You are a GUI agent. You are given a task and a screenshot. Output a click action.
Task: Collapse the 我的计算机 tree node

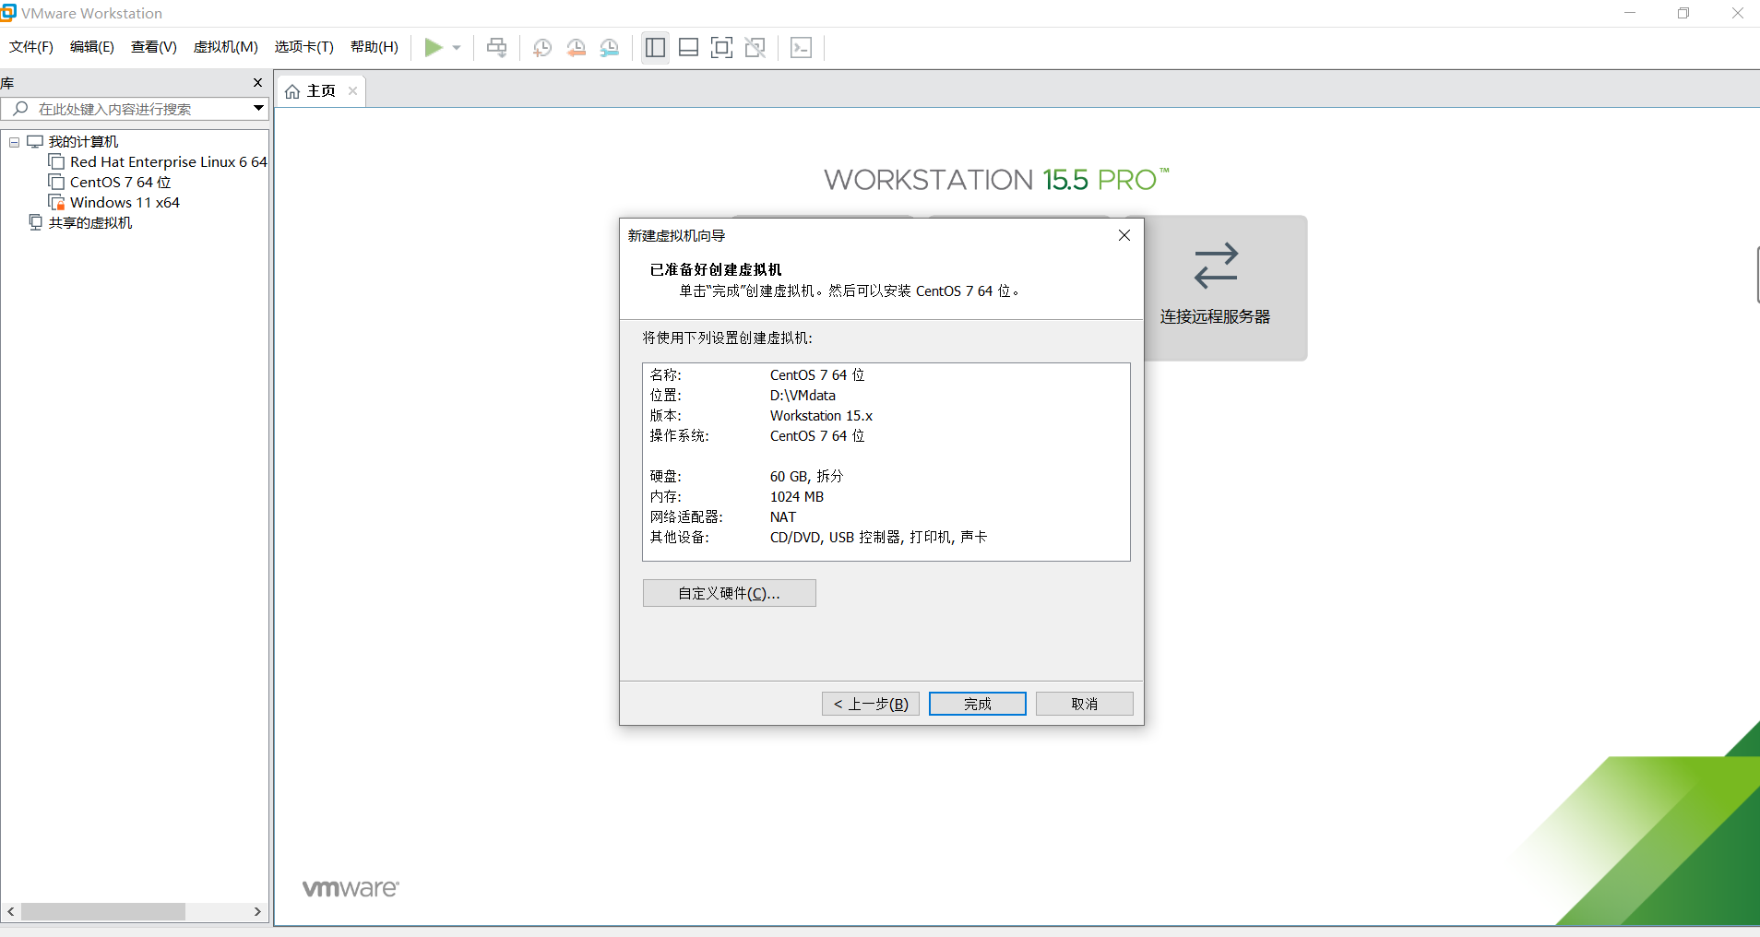pos(15,142)
